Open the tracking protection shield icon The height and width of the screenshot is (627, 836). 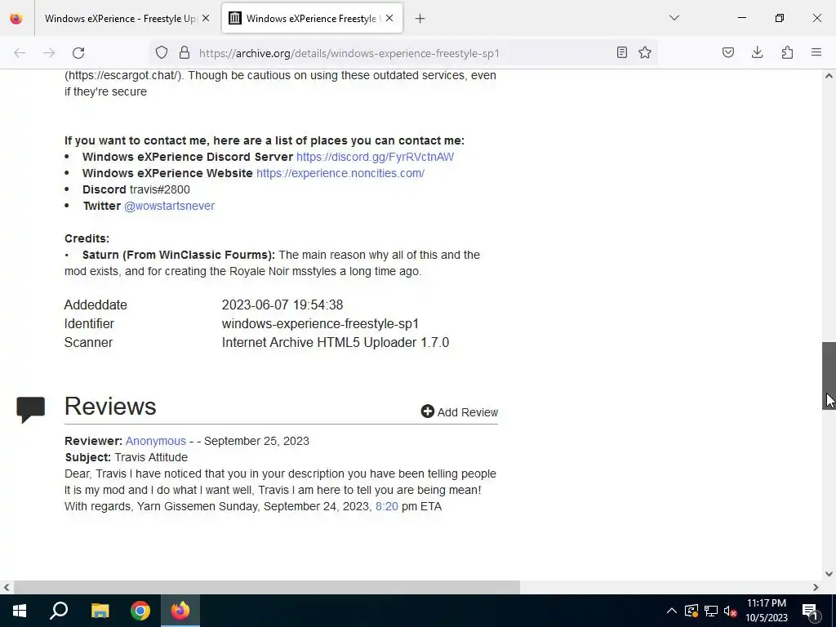click(162, 52)
